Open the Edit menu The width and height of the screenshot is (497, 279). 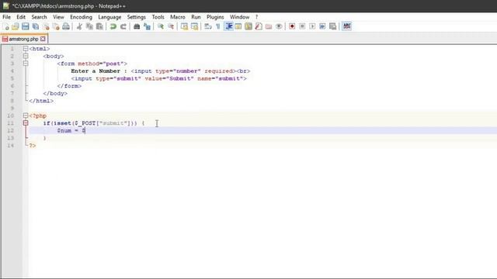(21, 17)
